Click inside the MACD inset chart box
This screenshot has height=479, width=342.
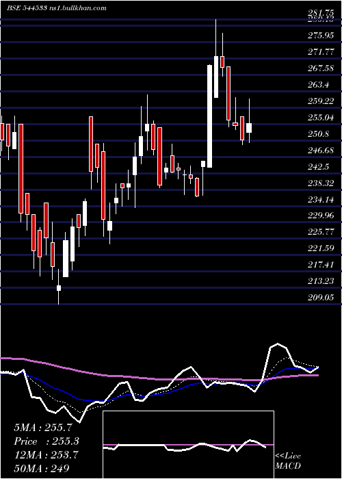click(x=188, y=445)
